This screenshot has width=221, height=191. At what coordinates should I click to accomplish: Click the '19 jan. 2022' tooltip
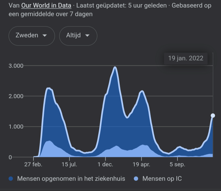185,58
